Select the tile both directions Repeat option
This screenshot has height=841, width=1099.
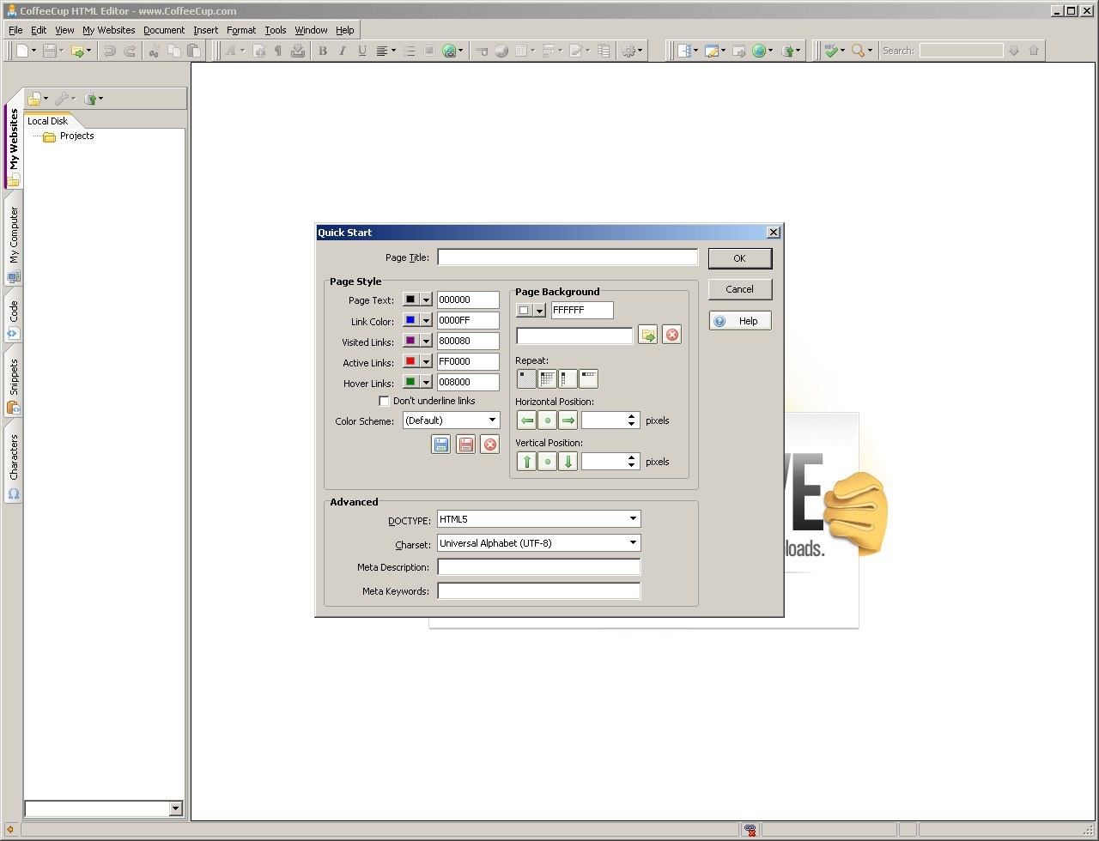point(547,378)
